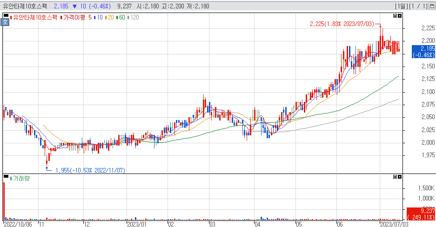Click the header volume value 9,237
The image size is (436, 227).
point(124,6)
